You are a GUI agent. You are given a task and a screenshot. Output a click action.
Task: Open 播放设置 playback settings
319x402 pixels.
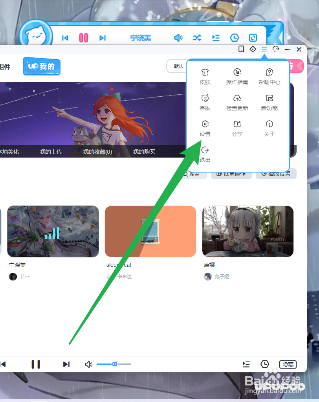coord(276,174)
